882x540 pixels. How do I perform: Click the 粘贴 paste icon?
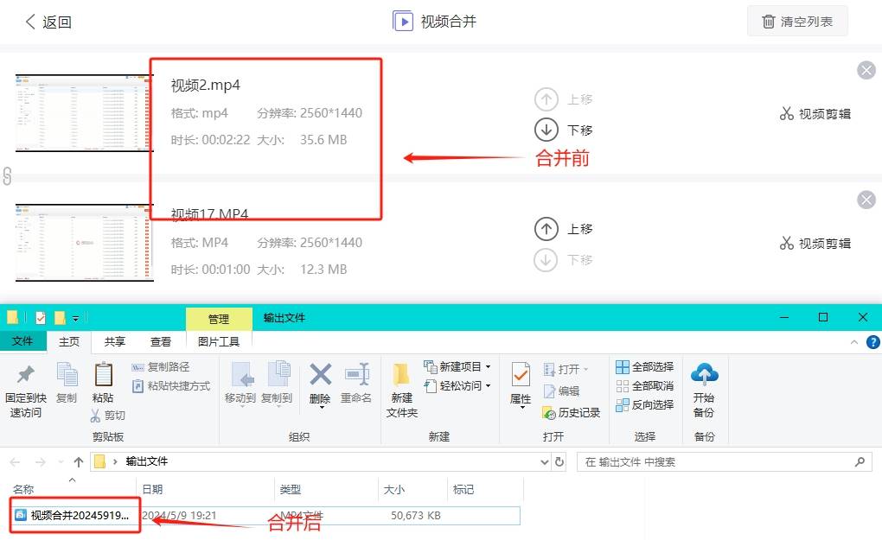click(103, 384)
